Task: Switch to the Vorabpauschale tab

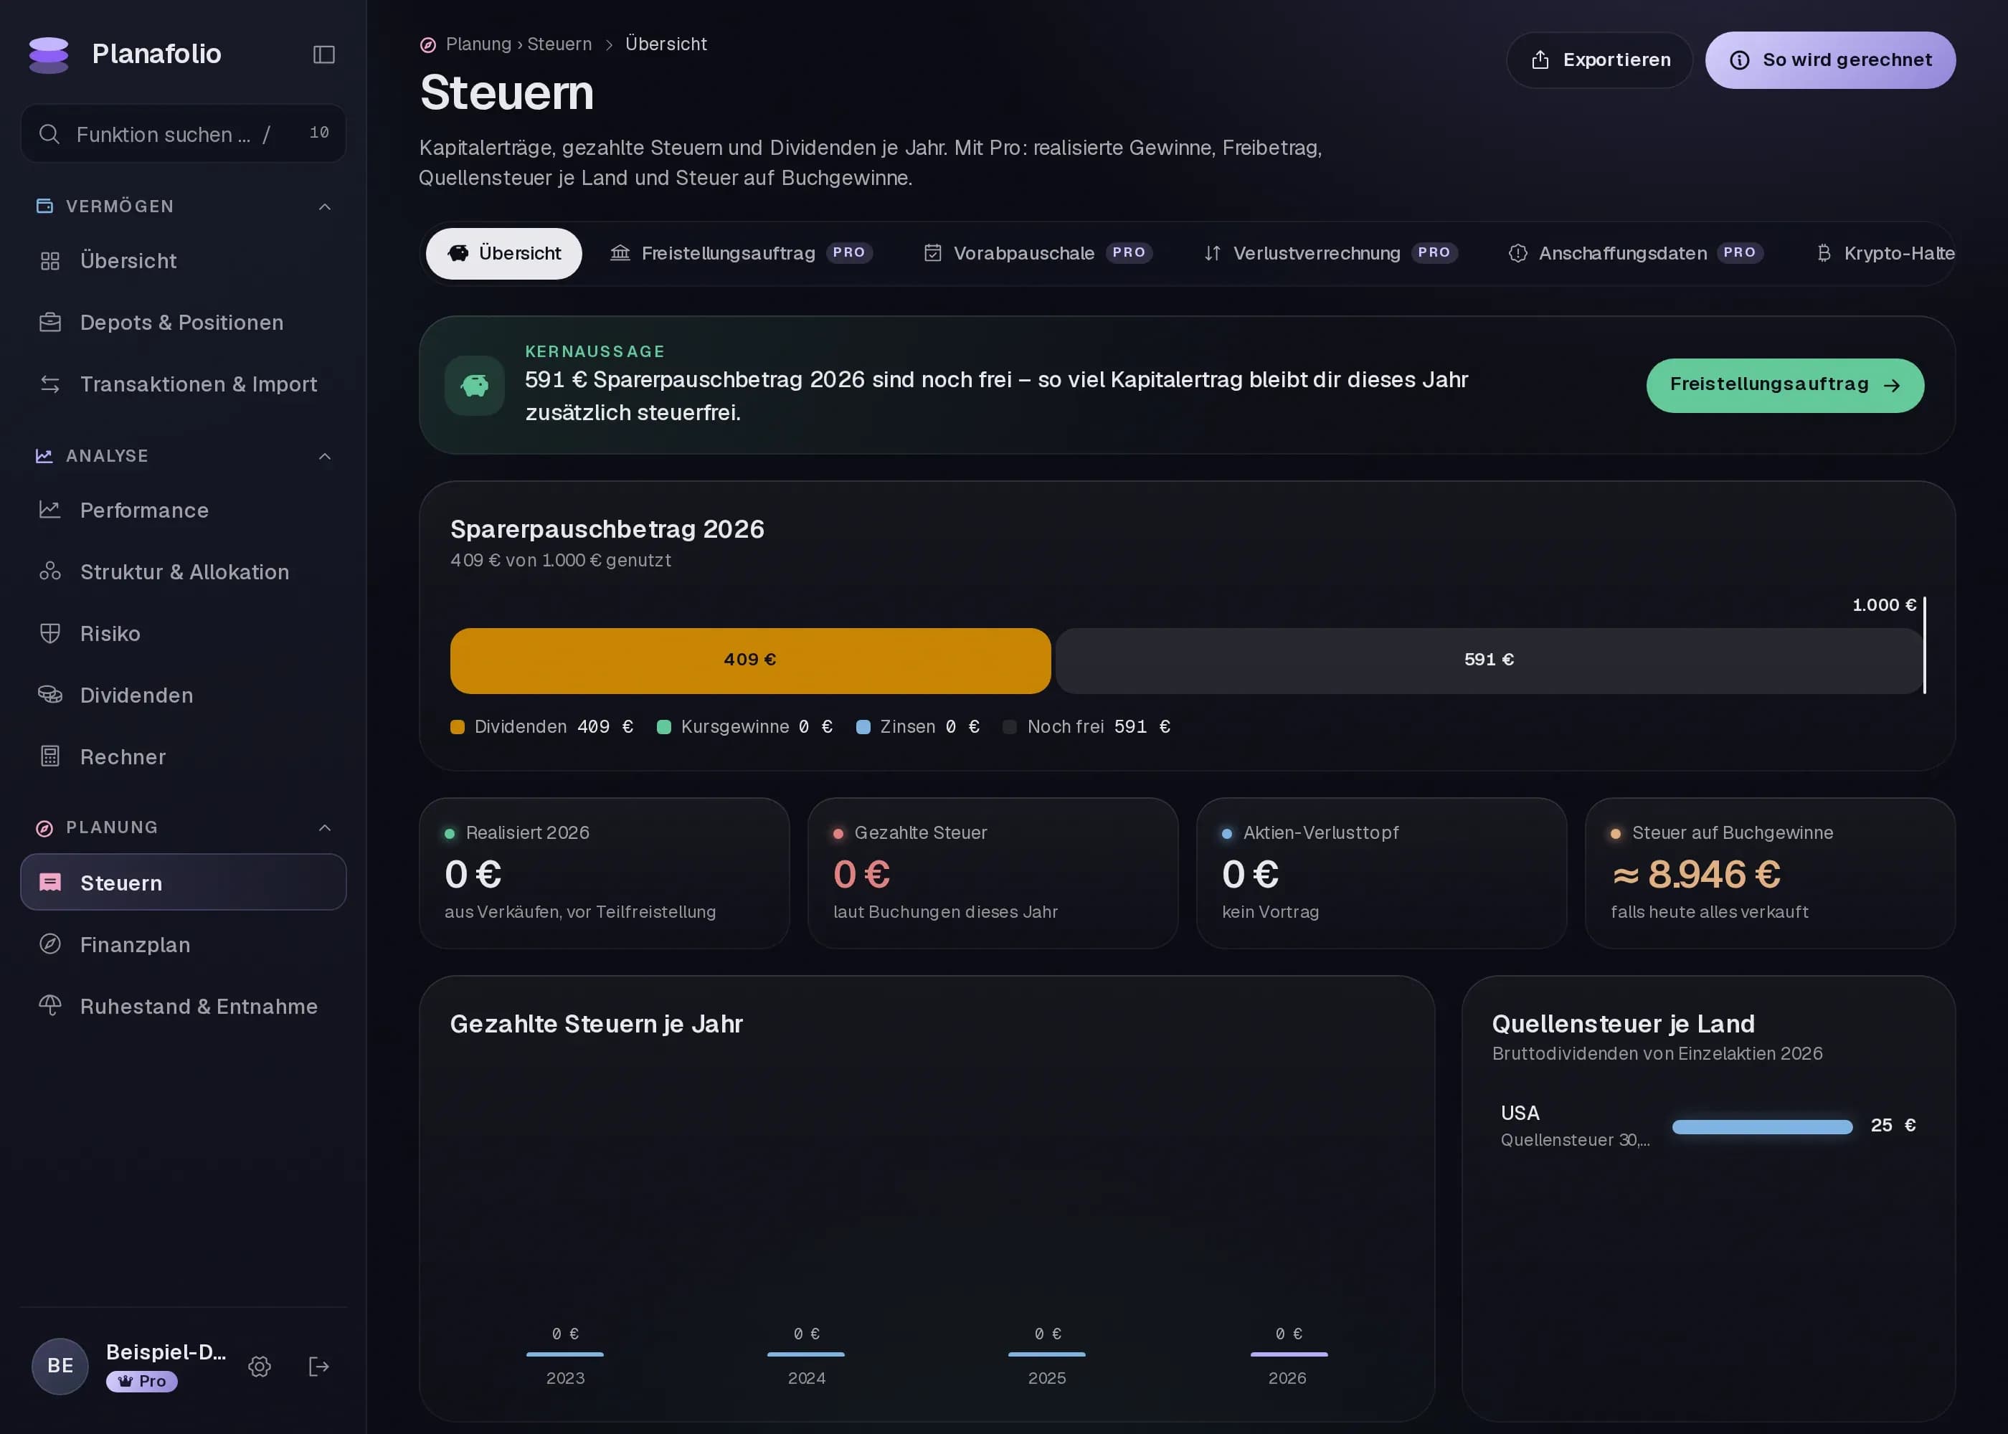Action: pos(1038,253)
